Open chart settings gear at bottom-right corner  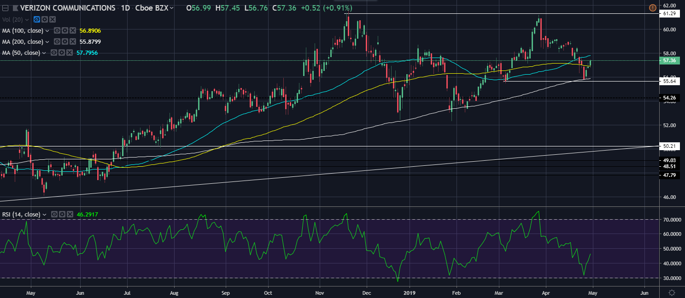point(672,292)
